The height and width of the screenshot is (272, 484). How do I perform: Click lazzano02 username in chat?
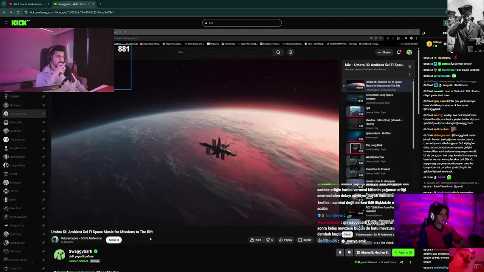[x=444, y=58]
